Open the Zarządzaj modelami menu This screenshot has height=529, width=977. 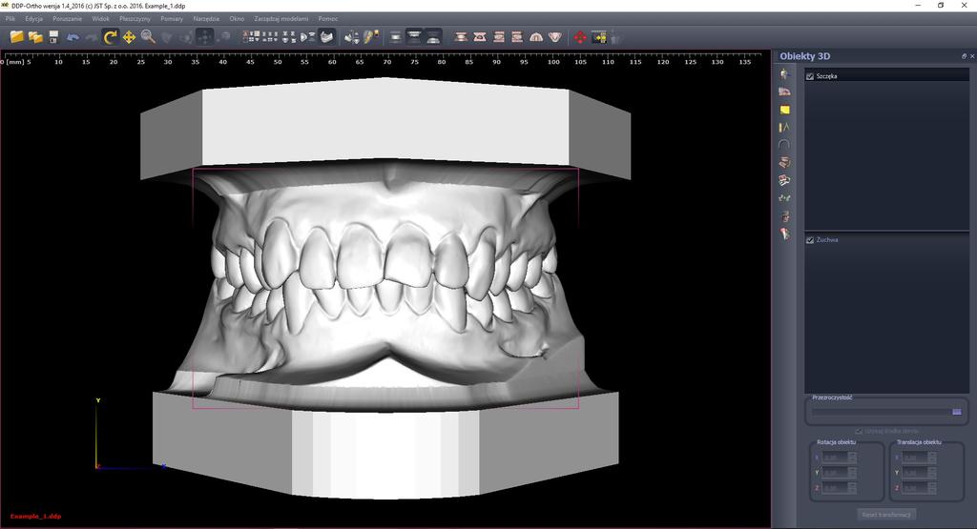281,19
